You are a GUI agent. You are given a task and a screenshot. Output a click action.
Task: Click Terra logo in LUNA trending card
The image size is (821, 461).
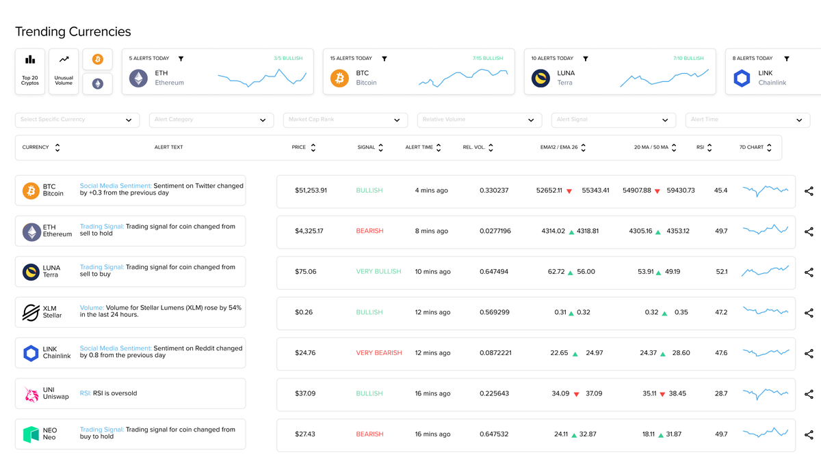pyautogui.click(x=541, y=78)
